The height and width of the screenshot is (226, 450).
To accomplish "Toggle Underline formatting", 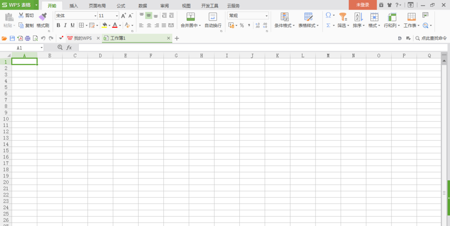I will tap(72, 25).
